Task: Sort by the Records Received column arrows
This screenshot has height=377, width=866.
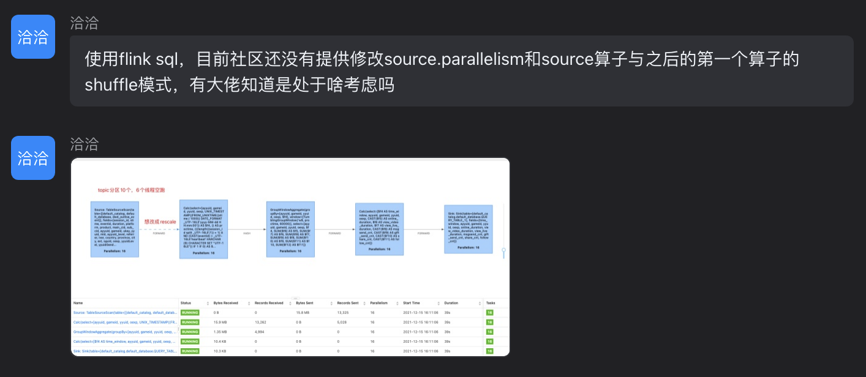Action: (289, 303)
